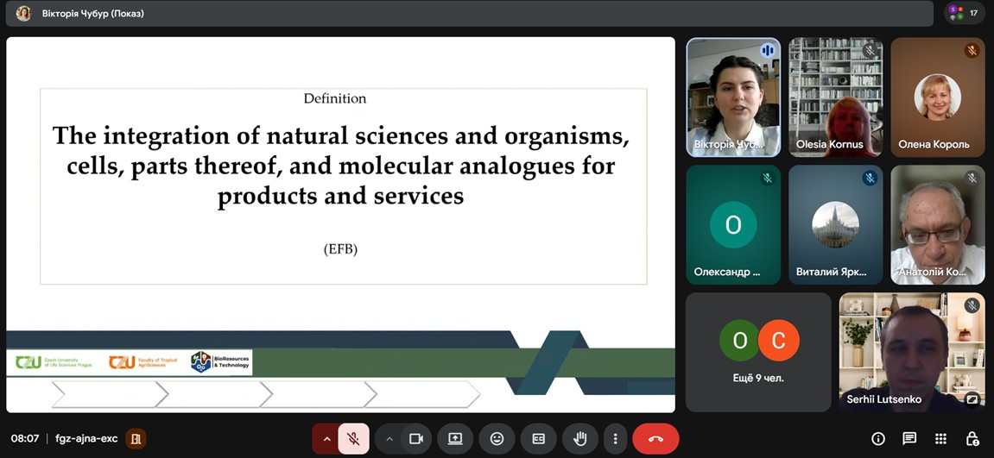
Task: Open the meeting details info icon
Action: [x=878, y=439]
